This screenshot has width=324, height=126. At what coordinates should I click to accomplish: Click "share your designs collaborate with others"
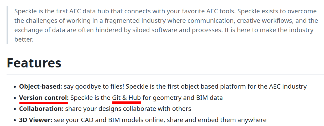tap(128, 108)
